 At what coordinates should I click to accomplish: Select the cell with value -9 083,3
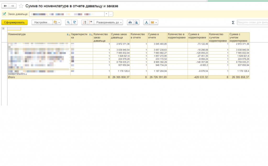[x=198, y=66]
